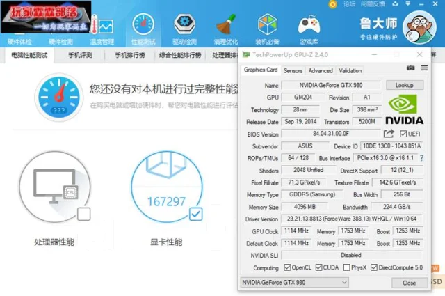This screenshot has height=296, width=445.
Task: Open 硬件体检 hardware checkup
Action: (19, 42)
